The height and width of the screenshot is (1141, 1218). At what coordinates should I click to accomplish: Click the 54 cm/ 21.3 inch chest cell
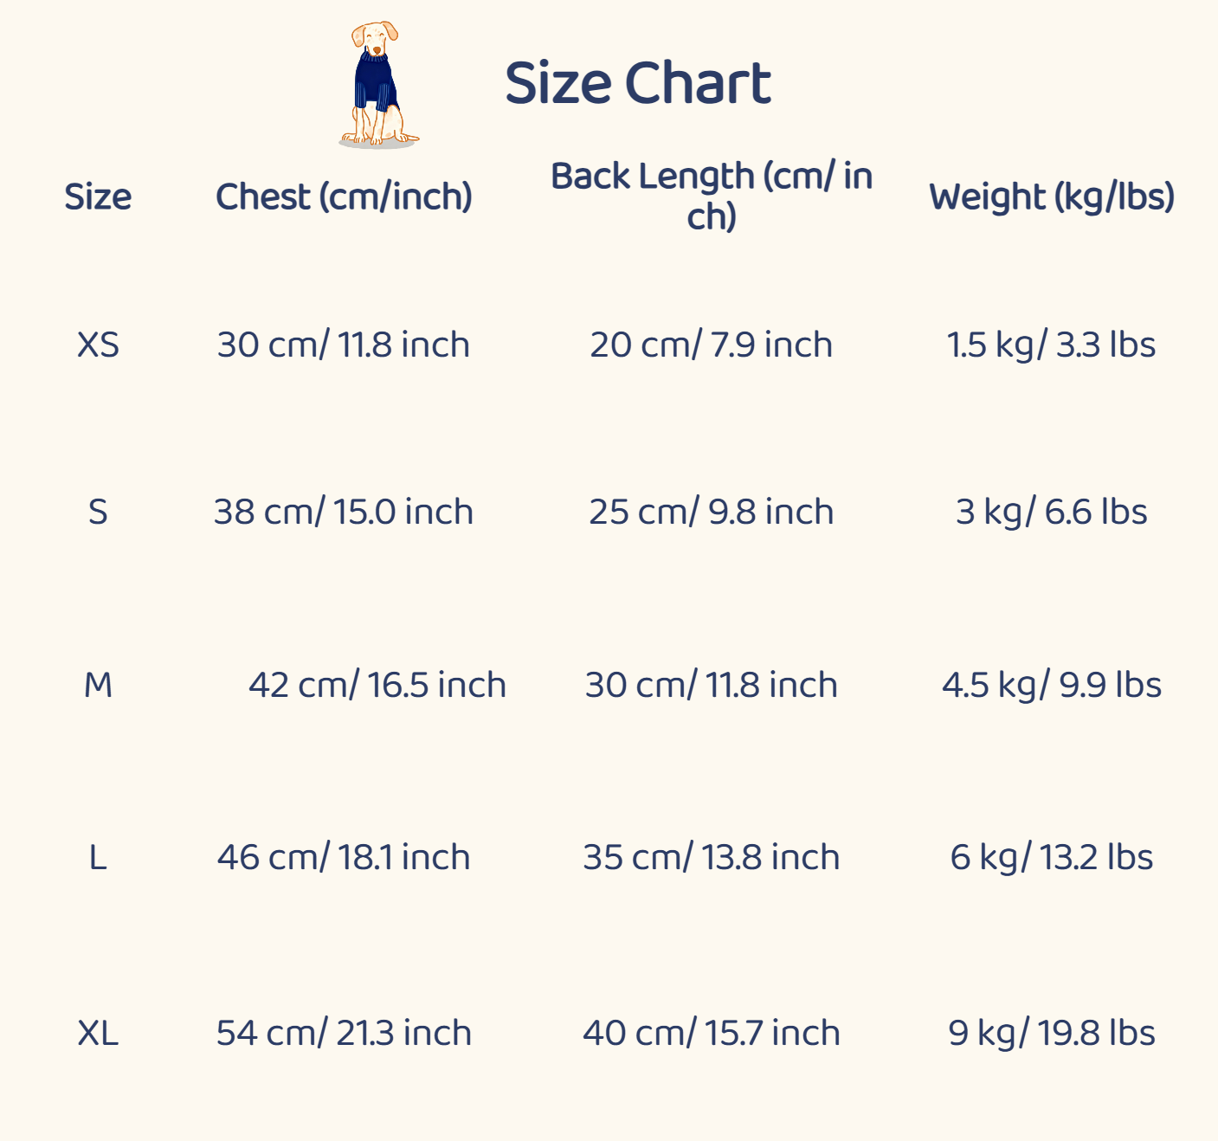(344, 1033)
